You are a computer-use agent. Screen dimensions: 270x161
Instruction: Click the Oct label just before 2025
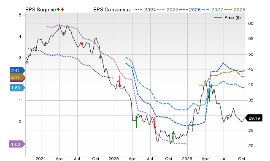point(96,158)
